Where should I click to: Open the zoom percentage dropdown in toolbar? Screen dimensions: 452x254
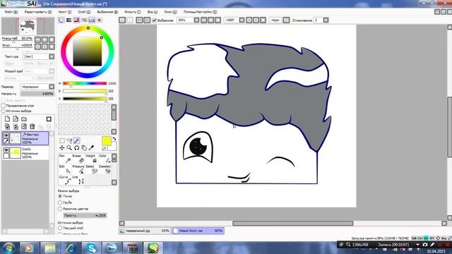pos(196,20)
